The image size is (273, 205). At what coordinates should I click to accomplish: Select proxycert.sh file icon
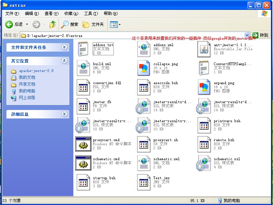coord(144,144)
